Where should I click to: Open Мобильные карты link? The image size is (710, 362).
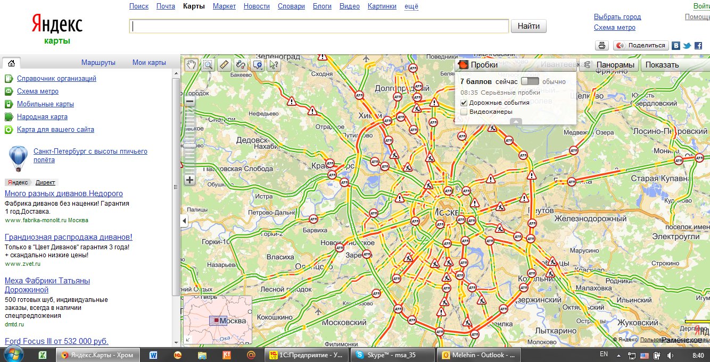click(45, 104)
